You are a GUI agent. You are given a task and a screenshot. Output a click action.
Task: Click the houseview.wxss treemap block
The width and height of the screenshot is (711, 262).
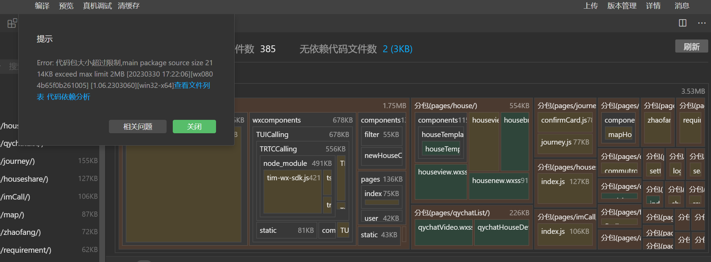point(441,182)
